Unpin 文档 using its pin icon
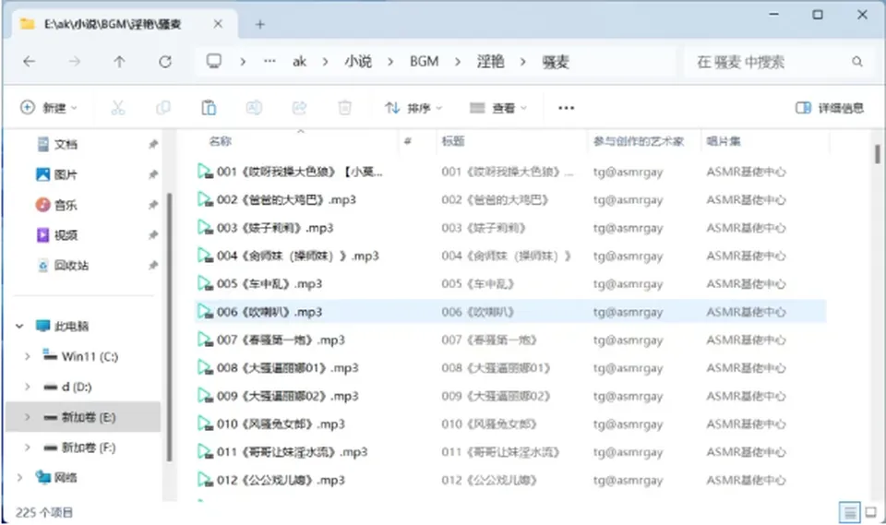Screen dimensions: 886x525 pos(153,145)
